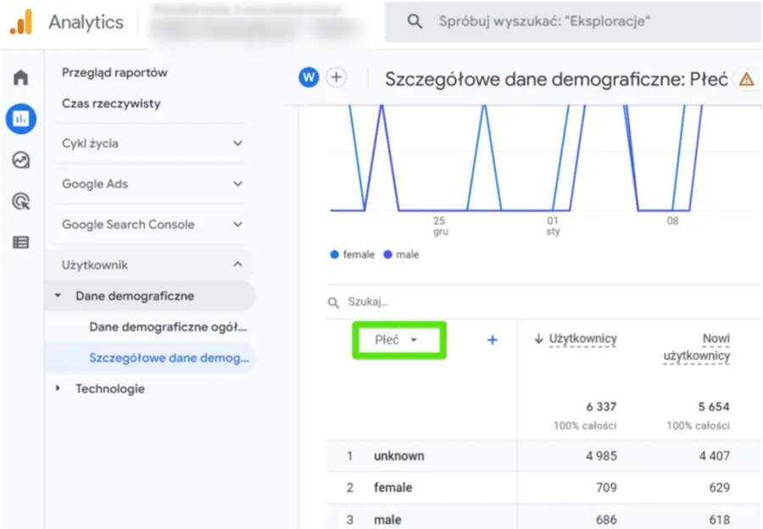Open the Advertising icon in left rail
The image size is (763, 529).
click(21, 201)
